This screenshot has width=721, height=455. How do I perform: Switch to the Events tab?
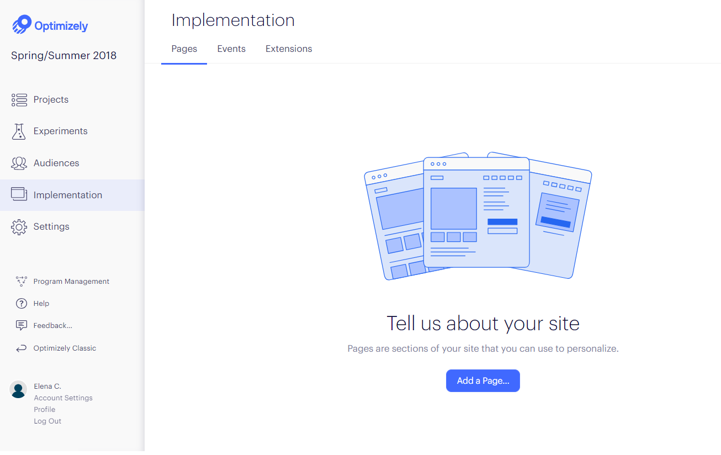click(x=231, y=49)
